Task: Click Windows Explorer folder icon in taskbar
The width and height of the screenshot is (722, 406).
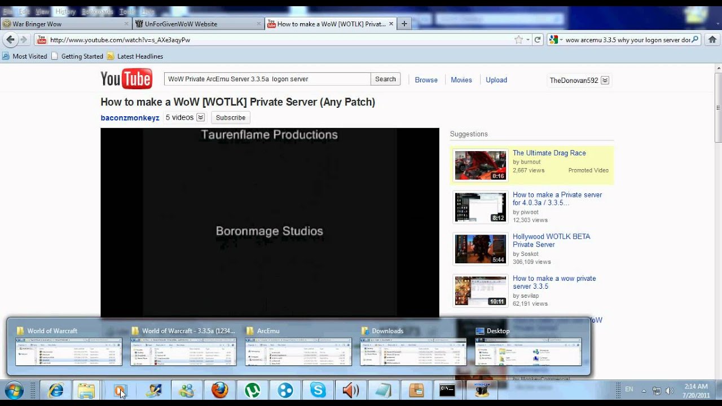Action: (x=86, y=390)
